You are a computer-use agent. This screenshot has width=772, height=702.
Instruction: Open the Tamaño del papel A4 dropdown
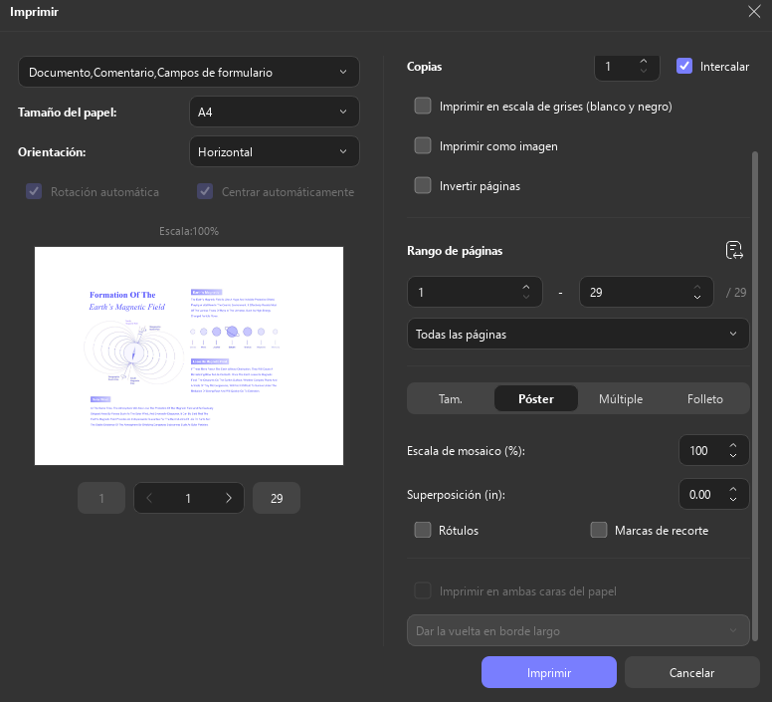point(275,112)
